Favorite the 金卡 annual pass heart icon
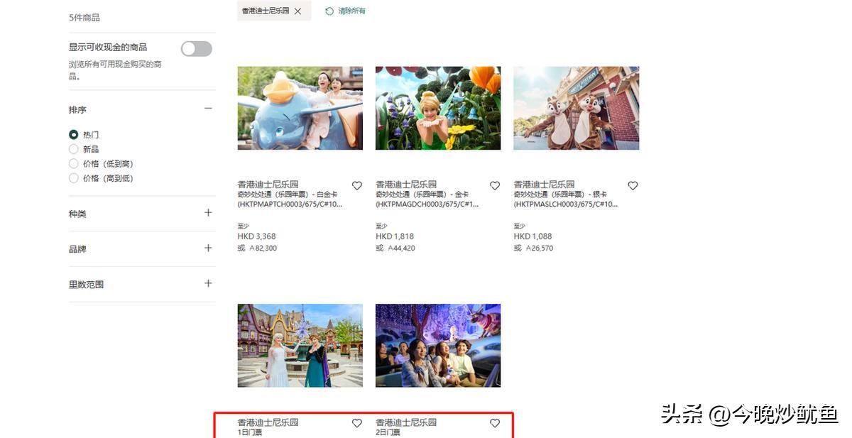The height and width of the screenshot is (438, 852). click(x=495, y=185)
